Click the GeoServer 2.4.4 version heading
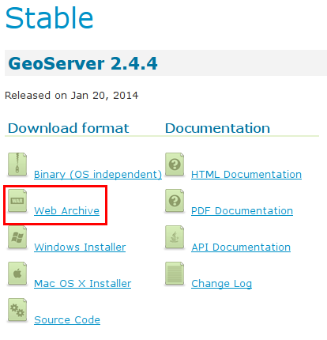The height and width of the screenshot is (340, 327). 83,63
